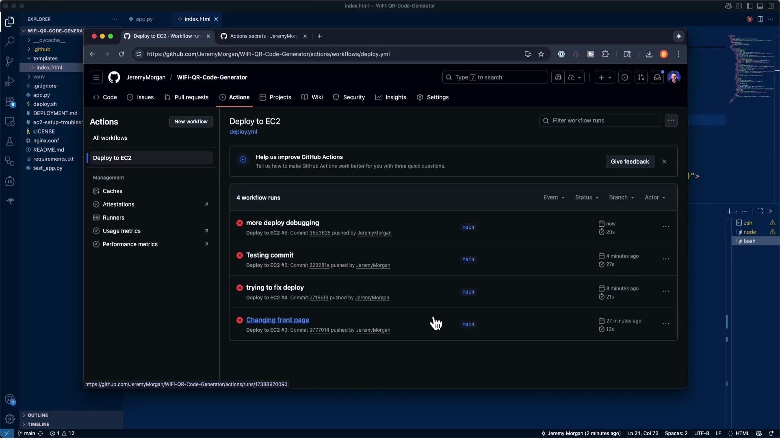Open the Event filter dropdown
780x438 pixels.
tap(554, 198)
